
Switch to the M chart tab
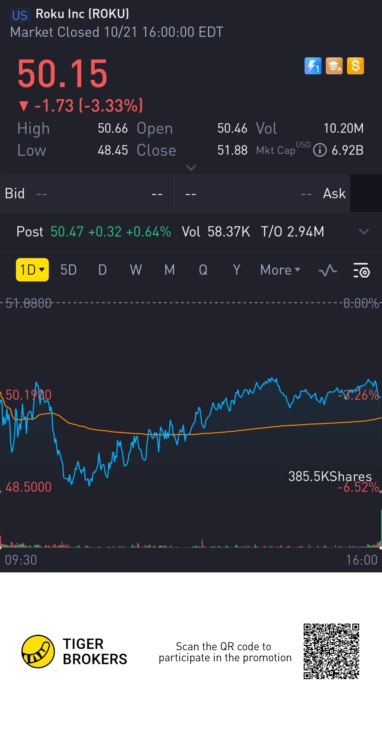pos(170,270)
